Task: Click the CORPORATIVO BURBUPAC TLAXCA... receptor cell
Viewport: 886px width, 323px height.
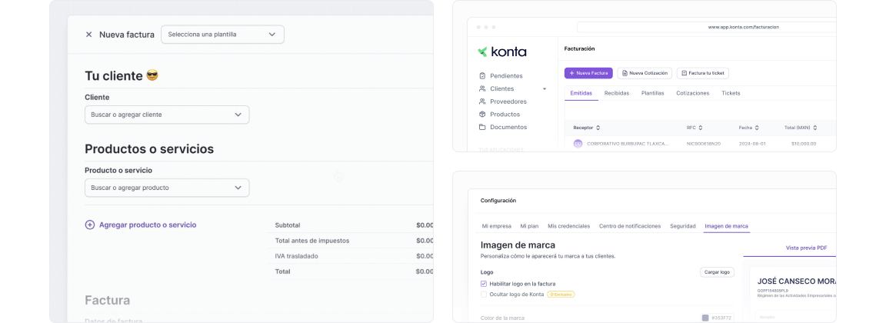Action: (x=628, y=144)
